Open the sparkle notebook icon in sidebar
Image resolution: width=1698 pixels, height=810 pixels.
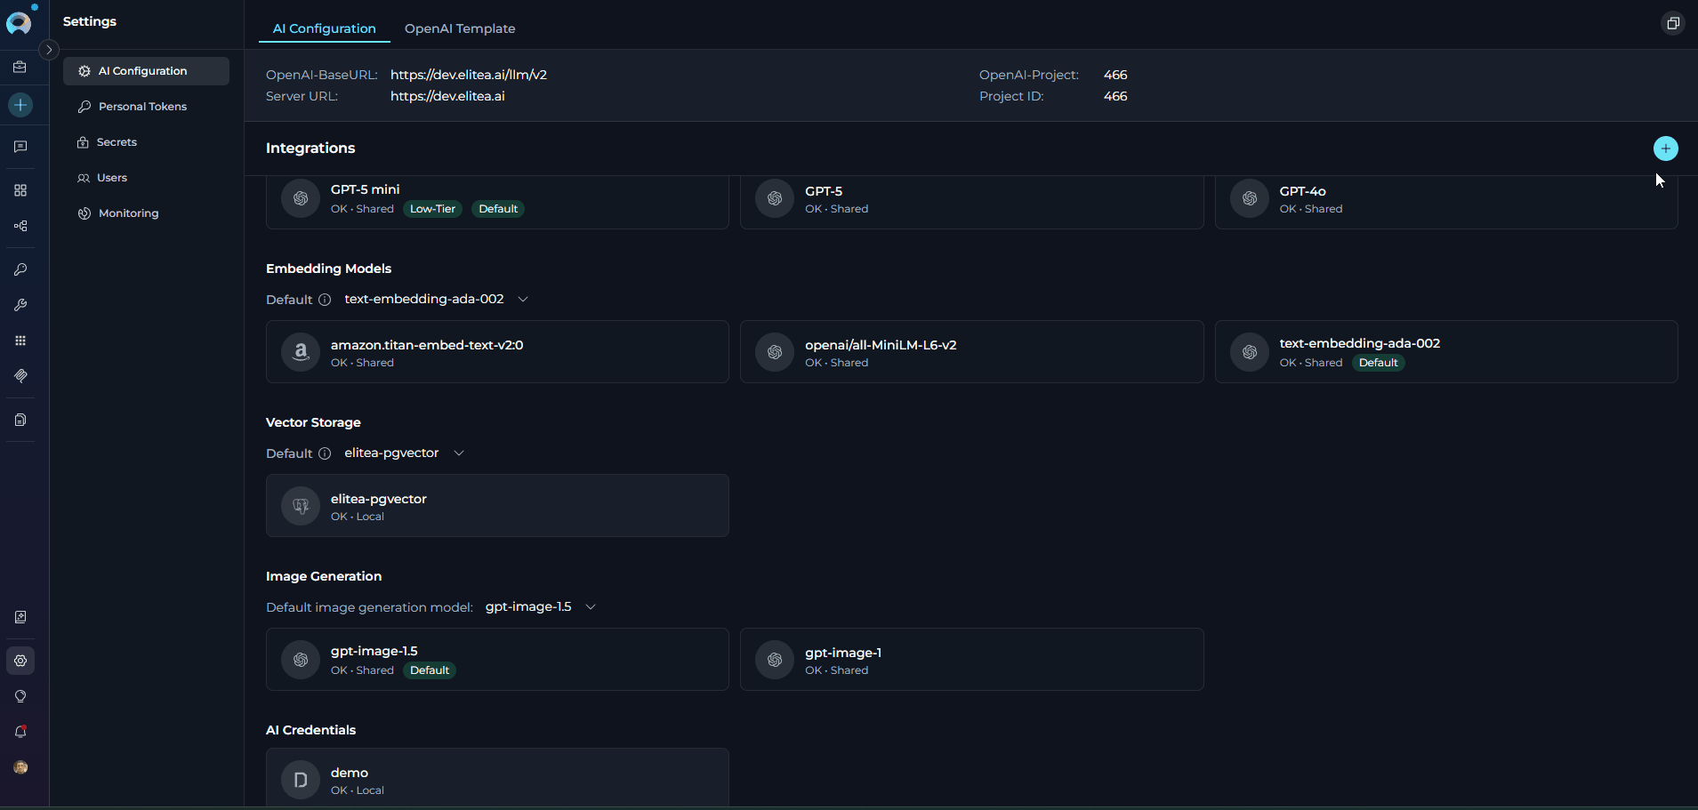[x=20, y=617]
